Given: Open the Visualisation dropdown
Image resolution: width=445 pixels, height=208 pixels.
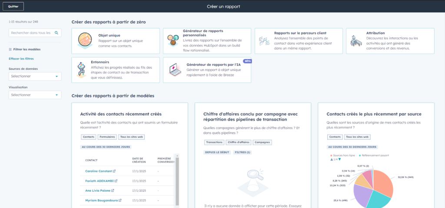Looking at the screenshot, I should (35, 95).
